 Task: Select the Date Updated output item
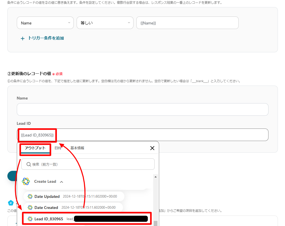(74, 196)
